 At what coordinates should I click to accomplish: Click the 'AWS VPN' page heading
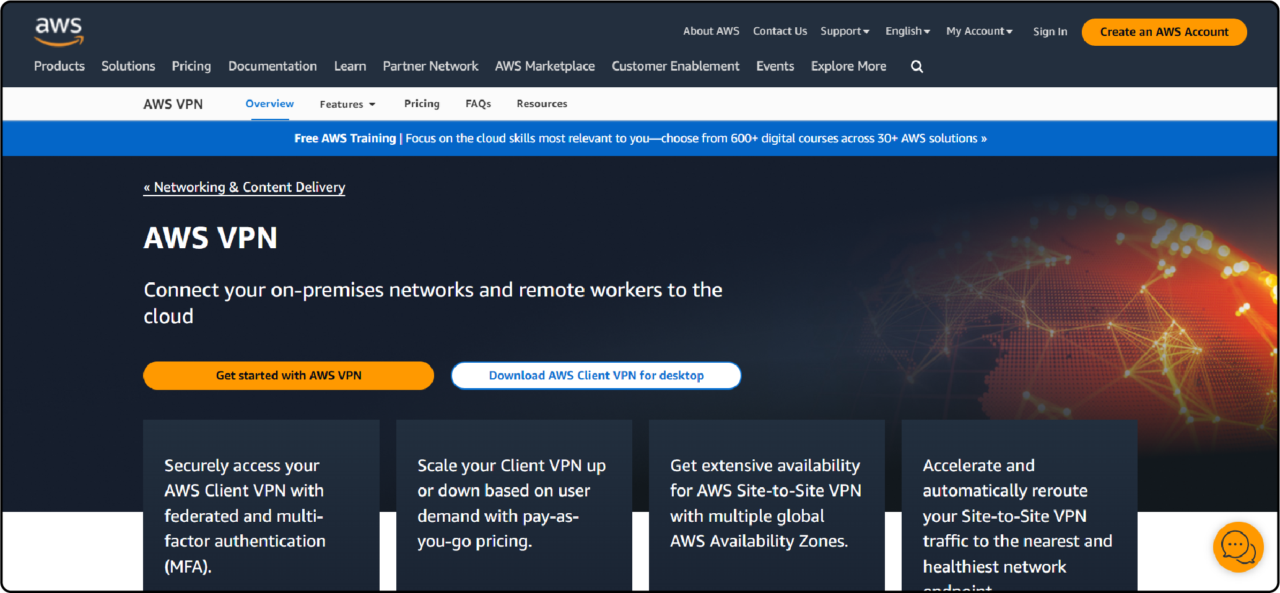point(211,238)
